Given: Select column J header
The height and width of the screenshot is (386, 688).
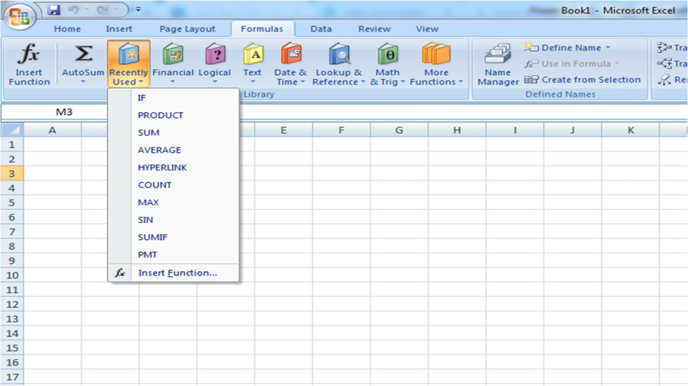Looking at the screenshot, I should (x=572, y=130).
